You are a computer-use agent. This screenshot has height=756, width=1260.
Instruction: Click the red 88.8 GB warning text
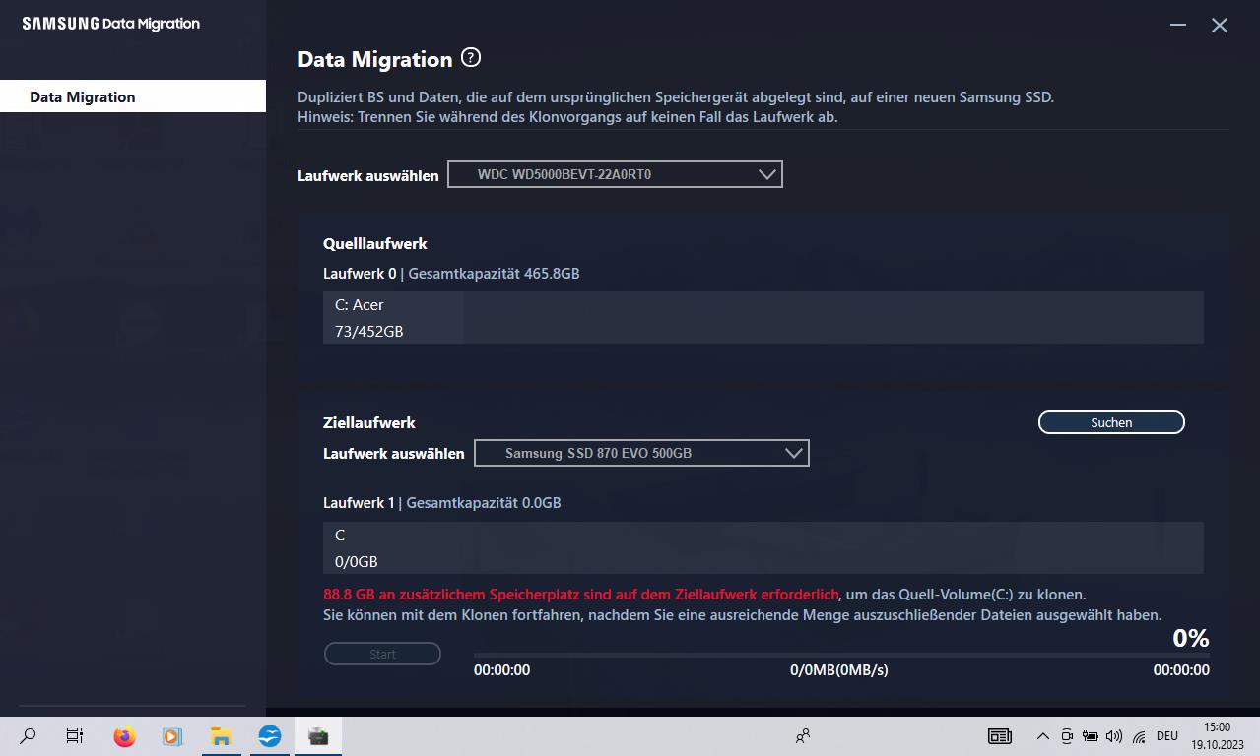[581, 595]
